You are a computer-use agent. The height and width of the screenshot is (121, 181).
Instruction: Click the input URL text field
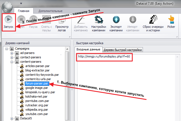click(104, 56)
